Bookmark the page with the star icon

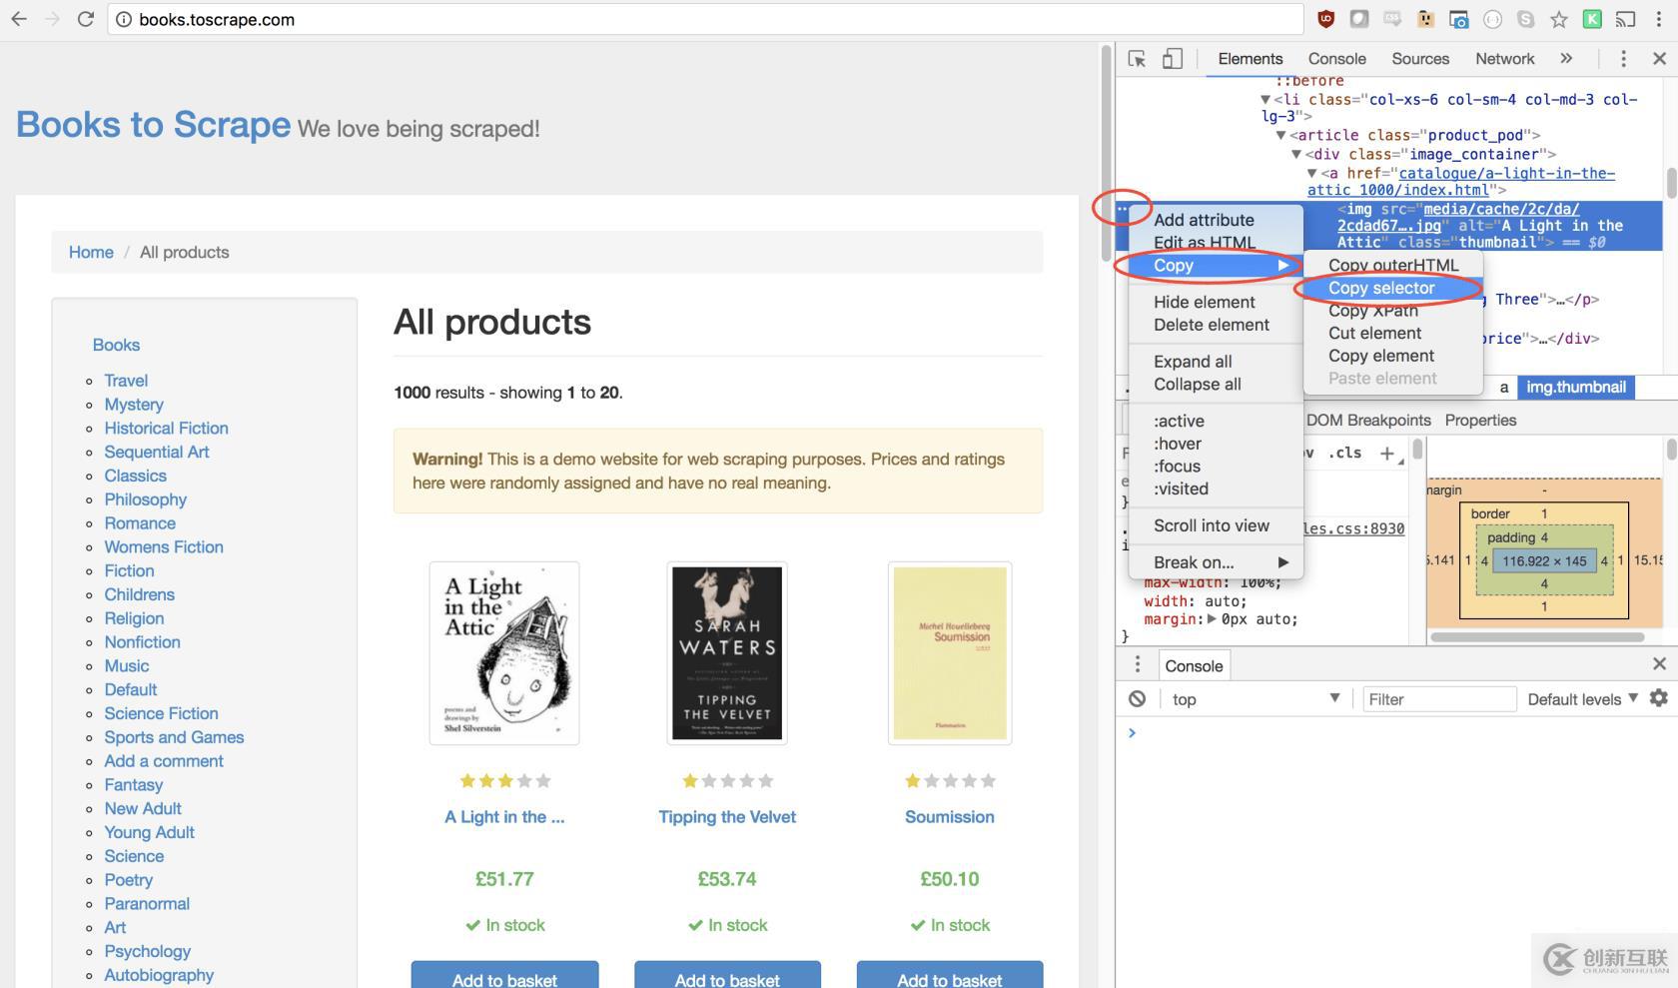tap(1556, 19)
